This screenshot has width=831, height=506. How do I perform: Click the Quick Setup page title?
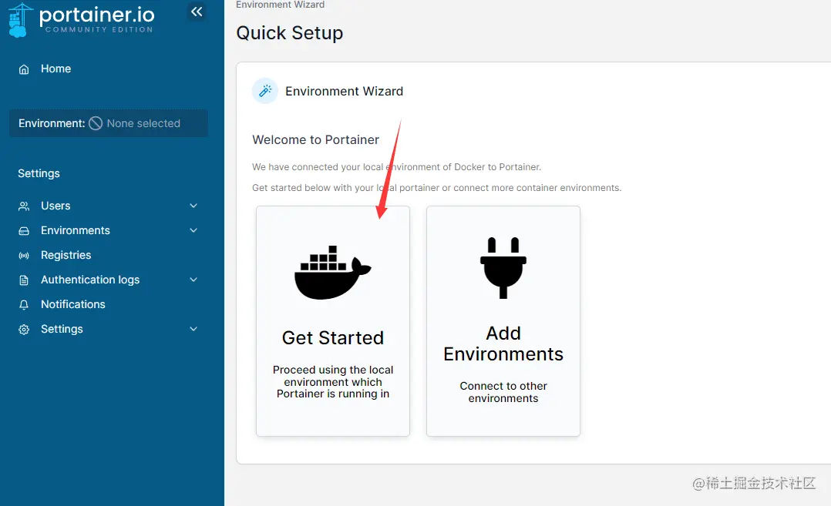pos(289,33)
